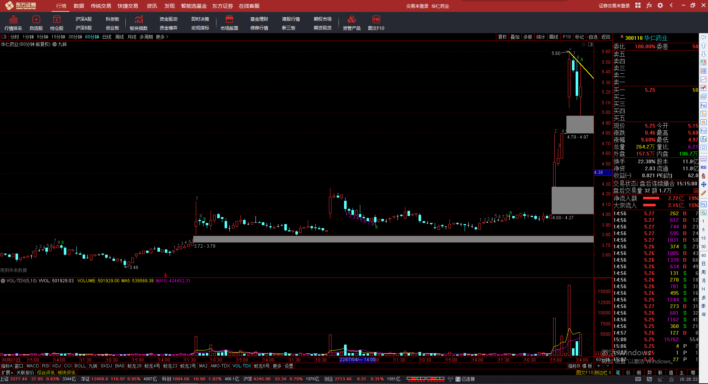The image size is (708, 384).
Task: Open the 传统交易 menu
Action: 101,6
